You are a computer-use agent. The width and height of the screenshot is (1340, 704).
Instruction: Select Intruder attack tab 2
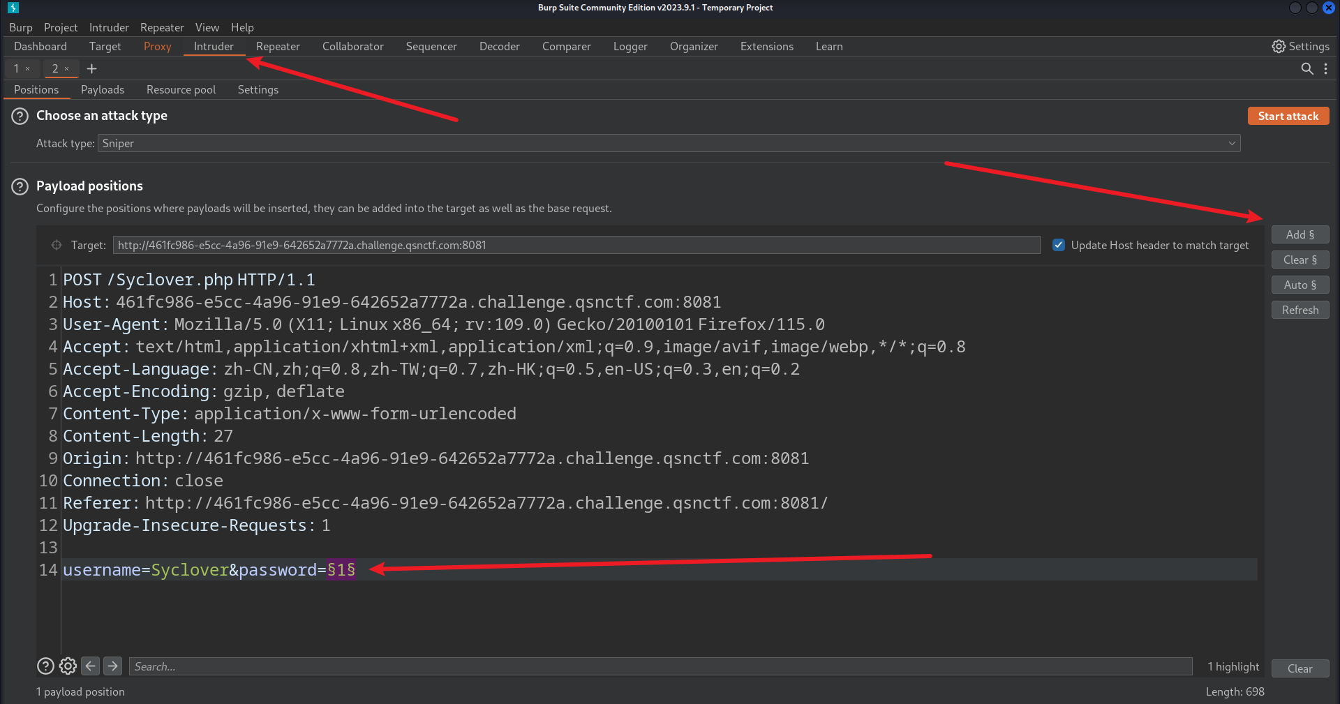pyautogui.click(x=55, y=68)
